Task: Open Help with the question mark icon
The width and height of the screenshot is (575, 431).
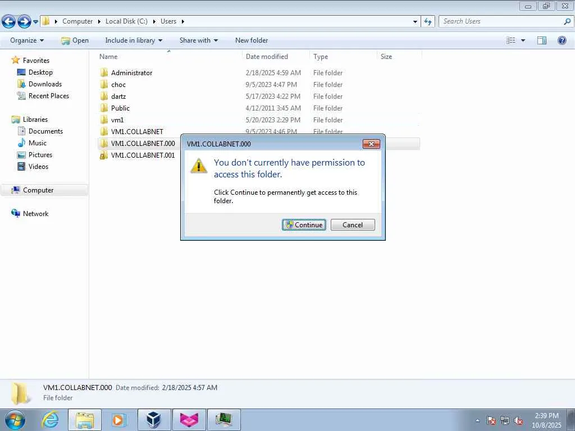Action: [x=562, y=40]
